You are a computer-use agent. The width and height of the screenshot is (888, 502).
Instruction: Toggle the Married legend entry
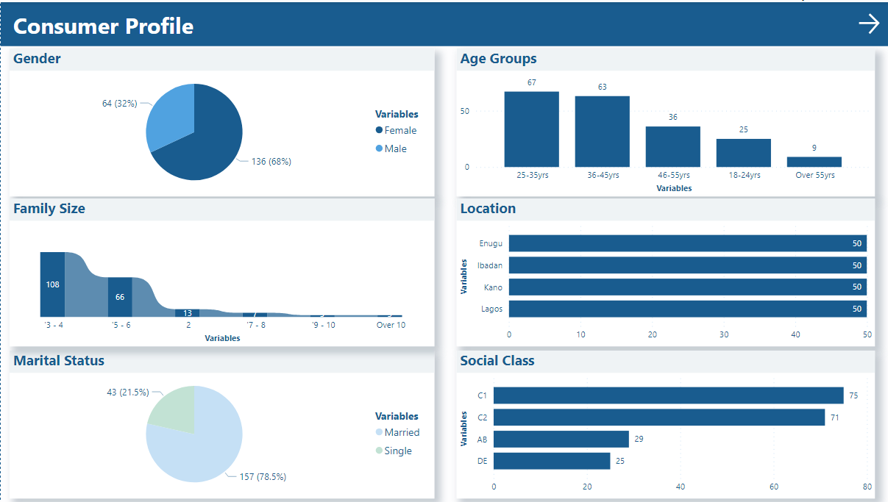tap(398, 432)
